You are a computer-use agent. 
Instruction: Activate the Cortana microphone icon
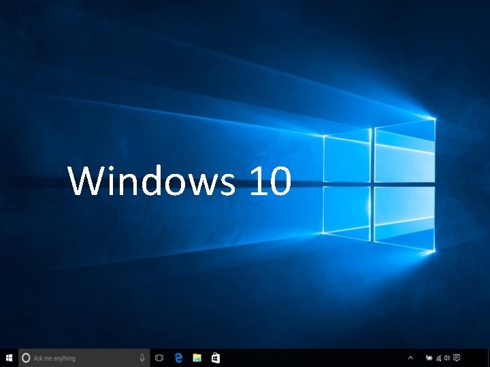[142, 358]
